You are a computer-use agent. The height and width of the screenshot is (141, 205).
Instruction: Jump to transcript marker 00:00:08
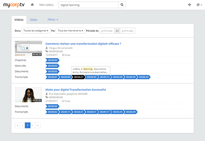click(65, 77)
